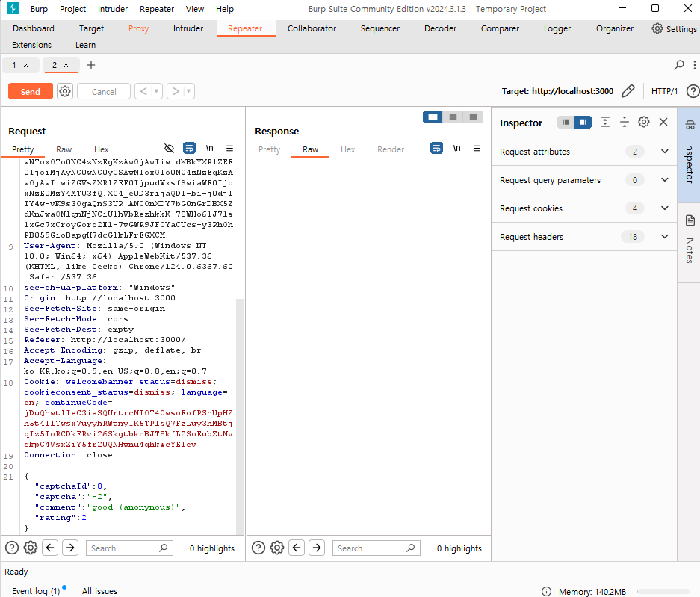Screen dimensions: 700x597
Task: Click the Cancel button
Action: tap(104, 92)
